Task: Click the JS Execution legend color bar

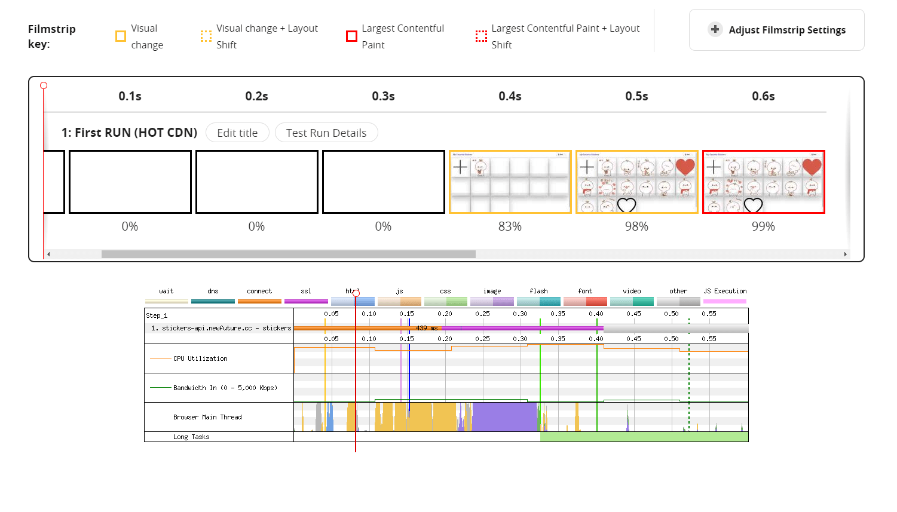Action: coord(725,301)
